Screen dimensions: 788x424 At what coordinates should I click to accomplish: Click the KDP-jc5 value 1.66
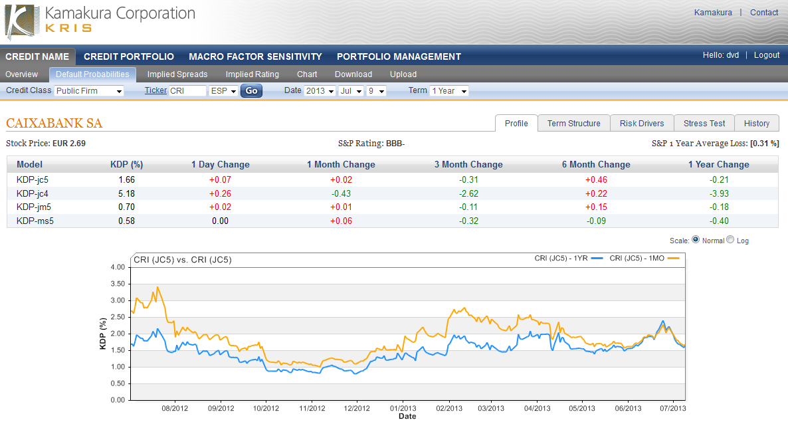(x=127, y=179)
